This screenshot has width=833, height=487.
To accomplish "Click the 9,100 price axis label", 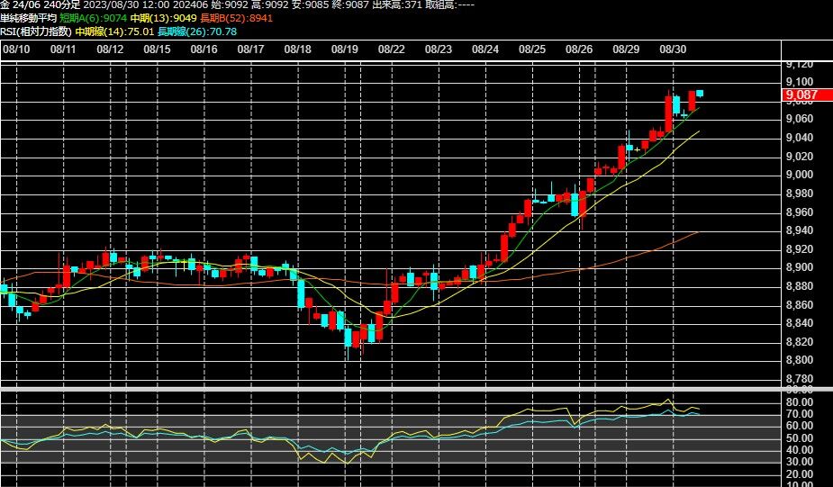I will tap(800, 82).
